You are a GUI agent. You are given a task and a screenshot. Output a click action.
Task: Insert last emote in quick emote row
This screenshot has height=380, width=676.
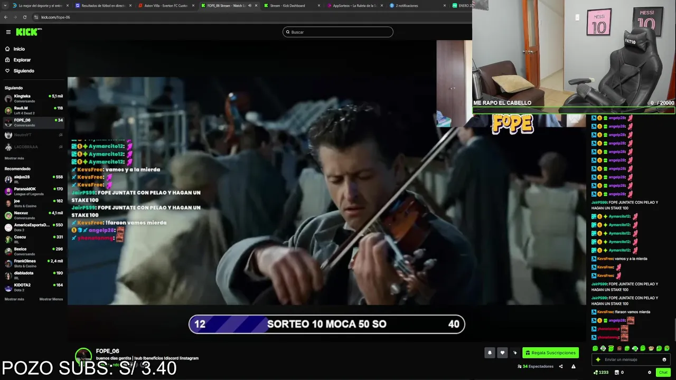click(x=667, y=348)
